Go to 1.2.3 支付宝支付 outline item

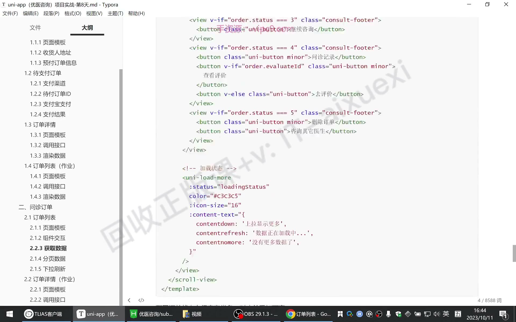pyautogui.click(x=50, y=104)
